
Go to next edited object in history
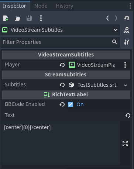click(x=116, y=18)
